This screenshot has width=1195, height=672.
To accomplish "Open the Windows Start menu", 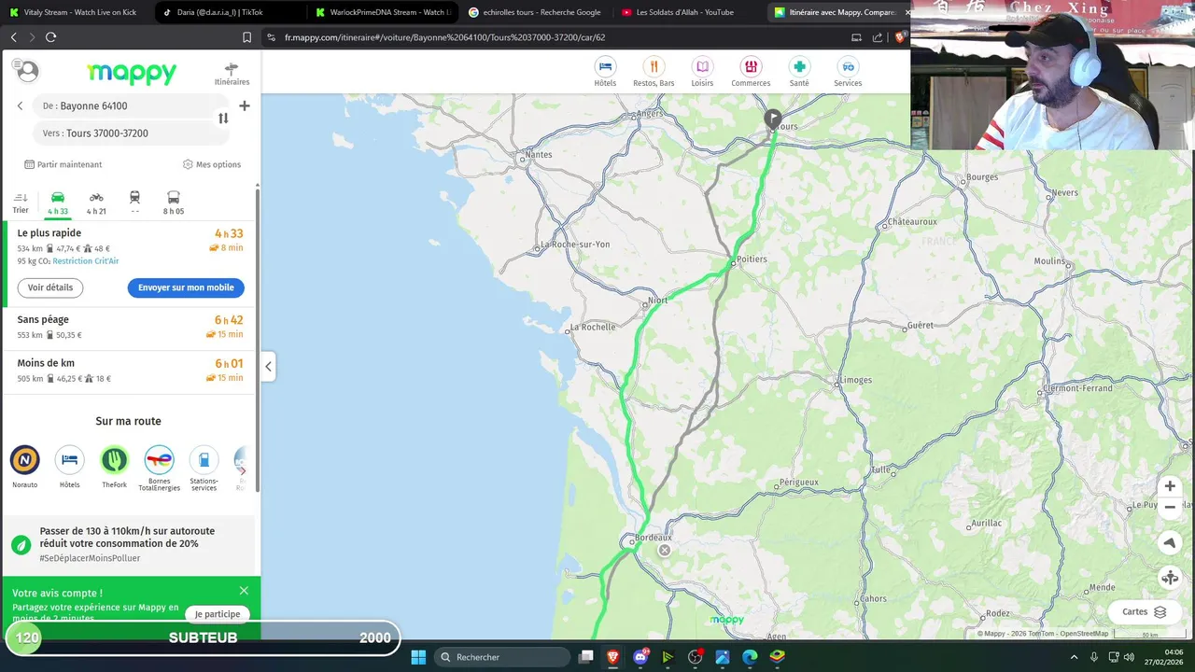I will click(418, 657).
